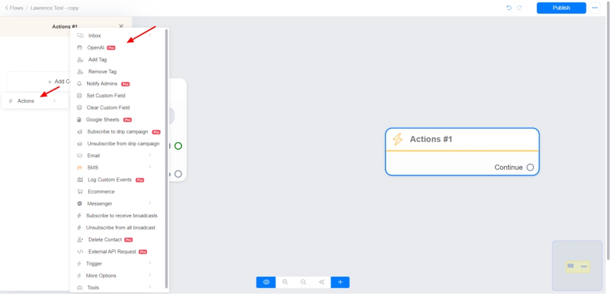Click the blue plus add-node icon

point(340,282)
